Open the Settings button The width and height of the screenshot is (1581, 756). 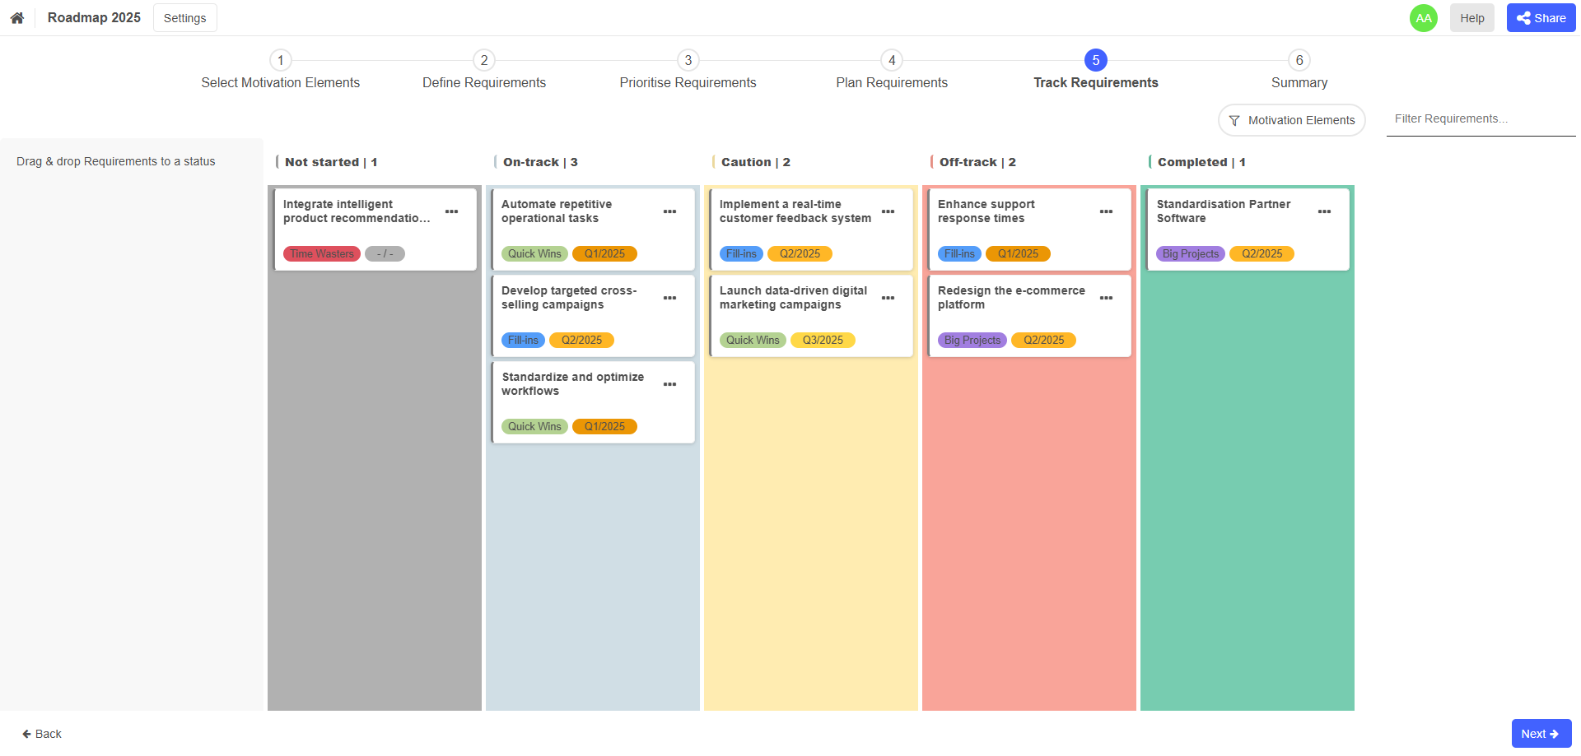pyautogui.click(x=185, y=18)
